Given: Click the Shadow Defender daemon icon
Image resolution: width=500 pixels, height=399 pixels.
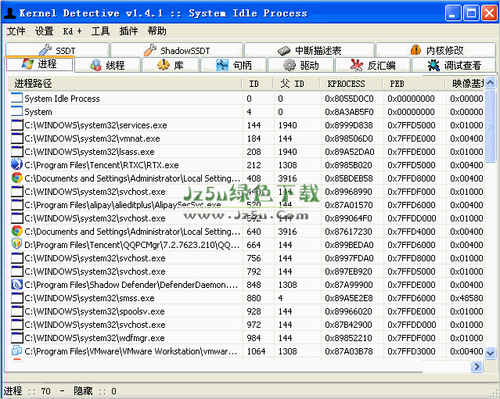Looking at the screenshot, I should tap(16, 285).
